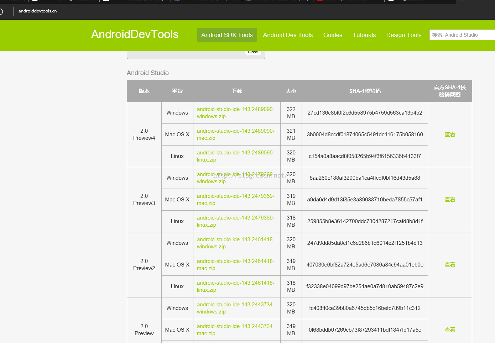Click SHA-1 hash f32338e04099d97be254ae0a7d810ab59487c2e9
The height and width of the screenshot is (343, 495).
tap(365, 286)
